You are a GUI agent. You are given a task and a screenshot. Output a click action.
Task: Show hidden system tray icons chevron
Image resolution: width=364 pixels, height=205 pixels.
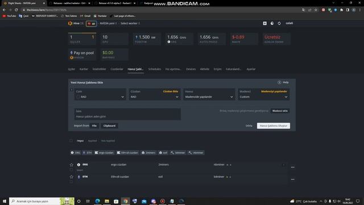[321, 201]
